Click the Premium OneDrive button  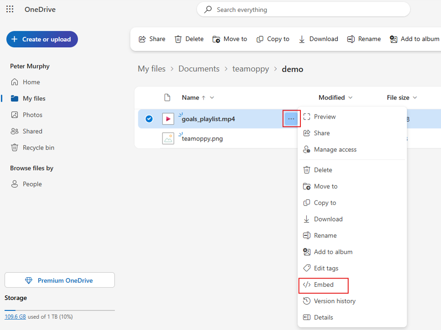pyautogui.click(x=60, y=280)
